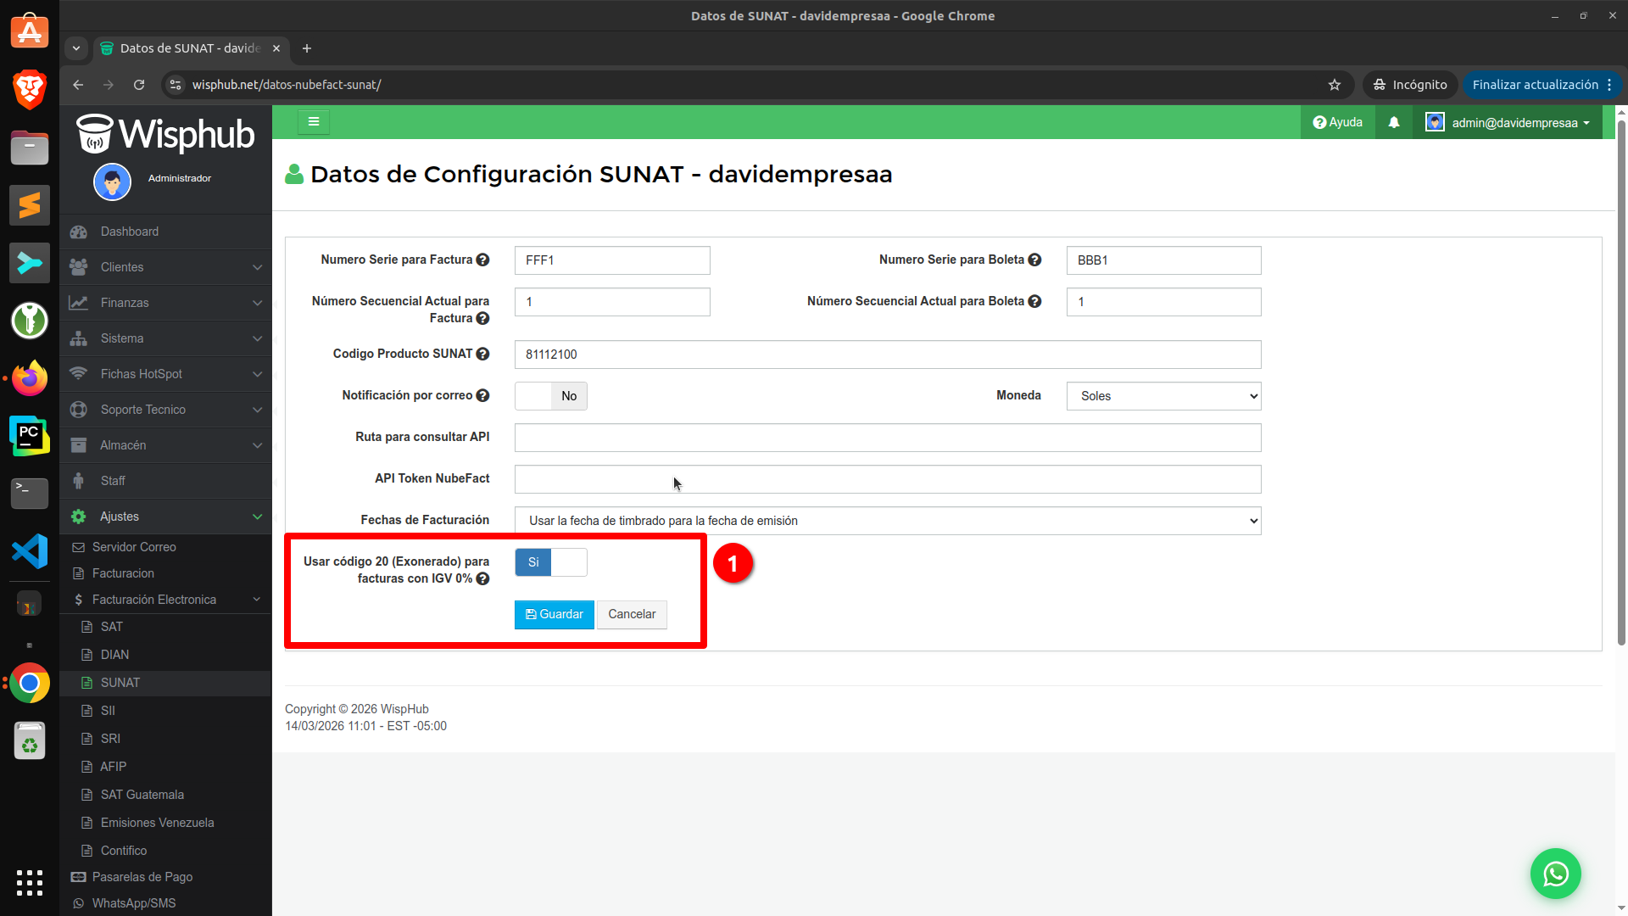Click the Cancelar button
1628x916 pixels.
(632, 615)
